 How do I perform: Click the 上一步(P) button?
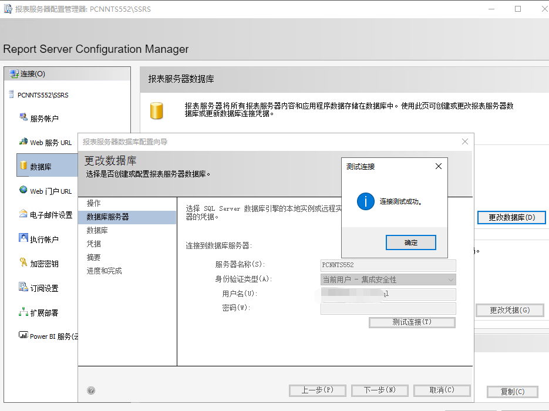click(x=317, y=390)
